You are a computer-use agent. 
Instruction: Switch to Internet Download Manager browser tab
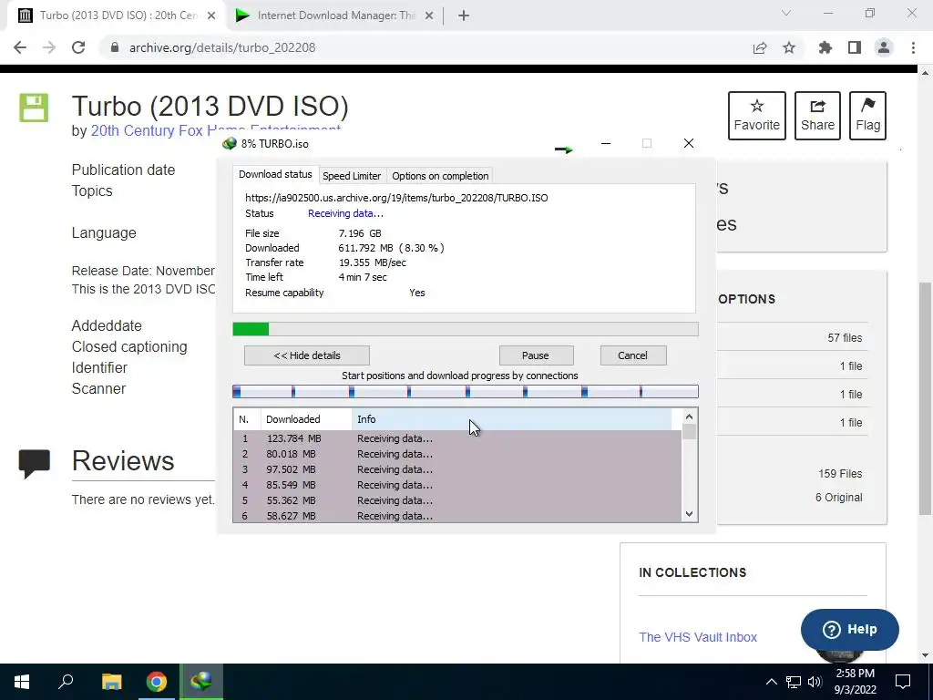[334, 15]
